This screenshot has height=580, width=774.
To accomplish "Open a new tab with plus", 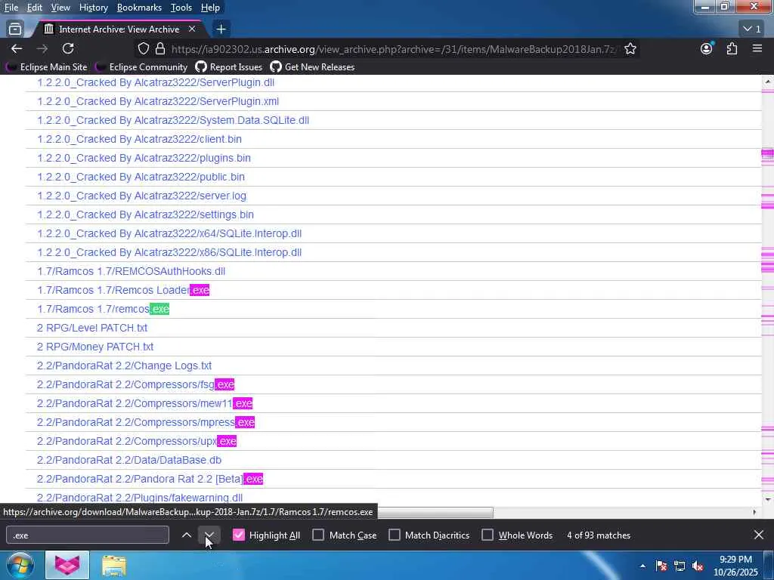I will (x=221, y=29).
